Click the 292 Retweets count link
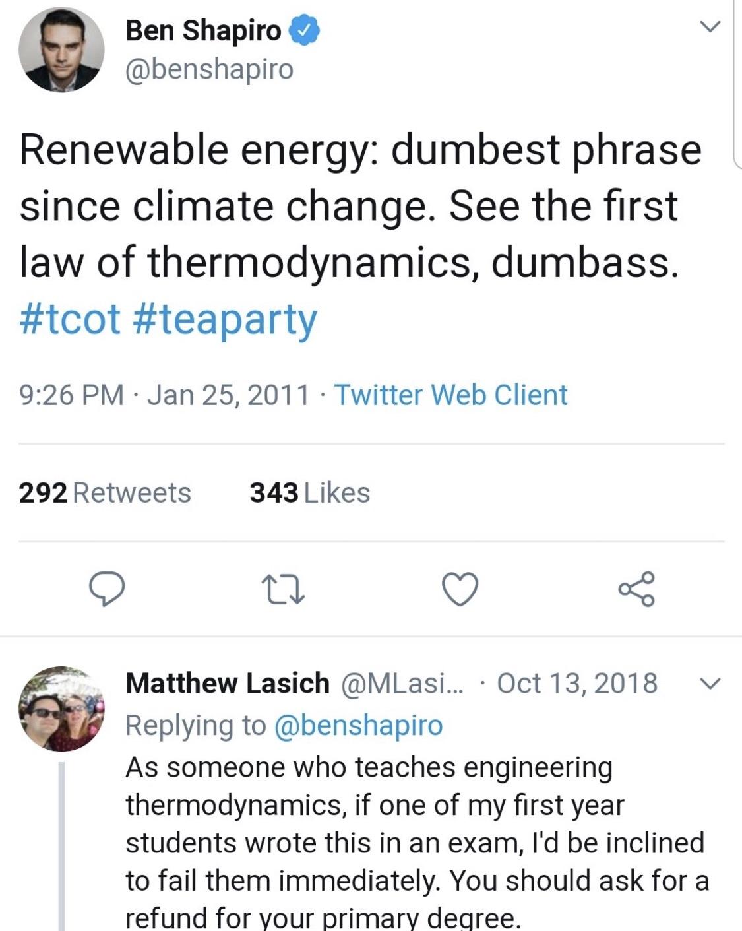The image size is (742, 931). [106, 492]
